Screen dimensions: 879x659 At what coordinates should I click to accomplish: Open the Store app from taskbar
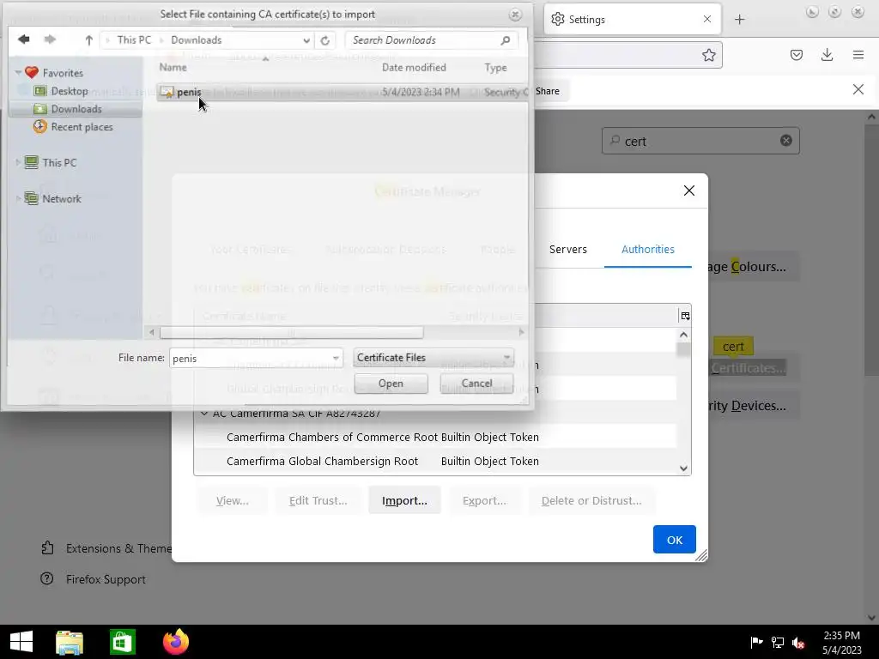point(122,642)
